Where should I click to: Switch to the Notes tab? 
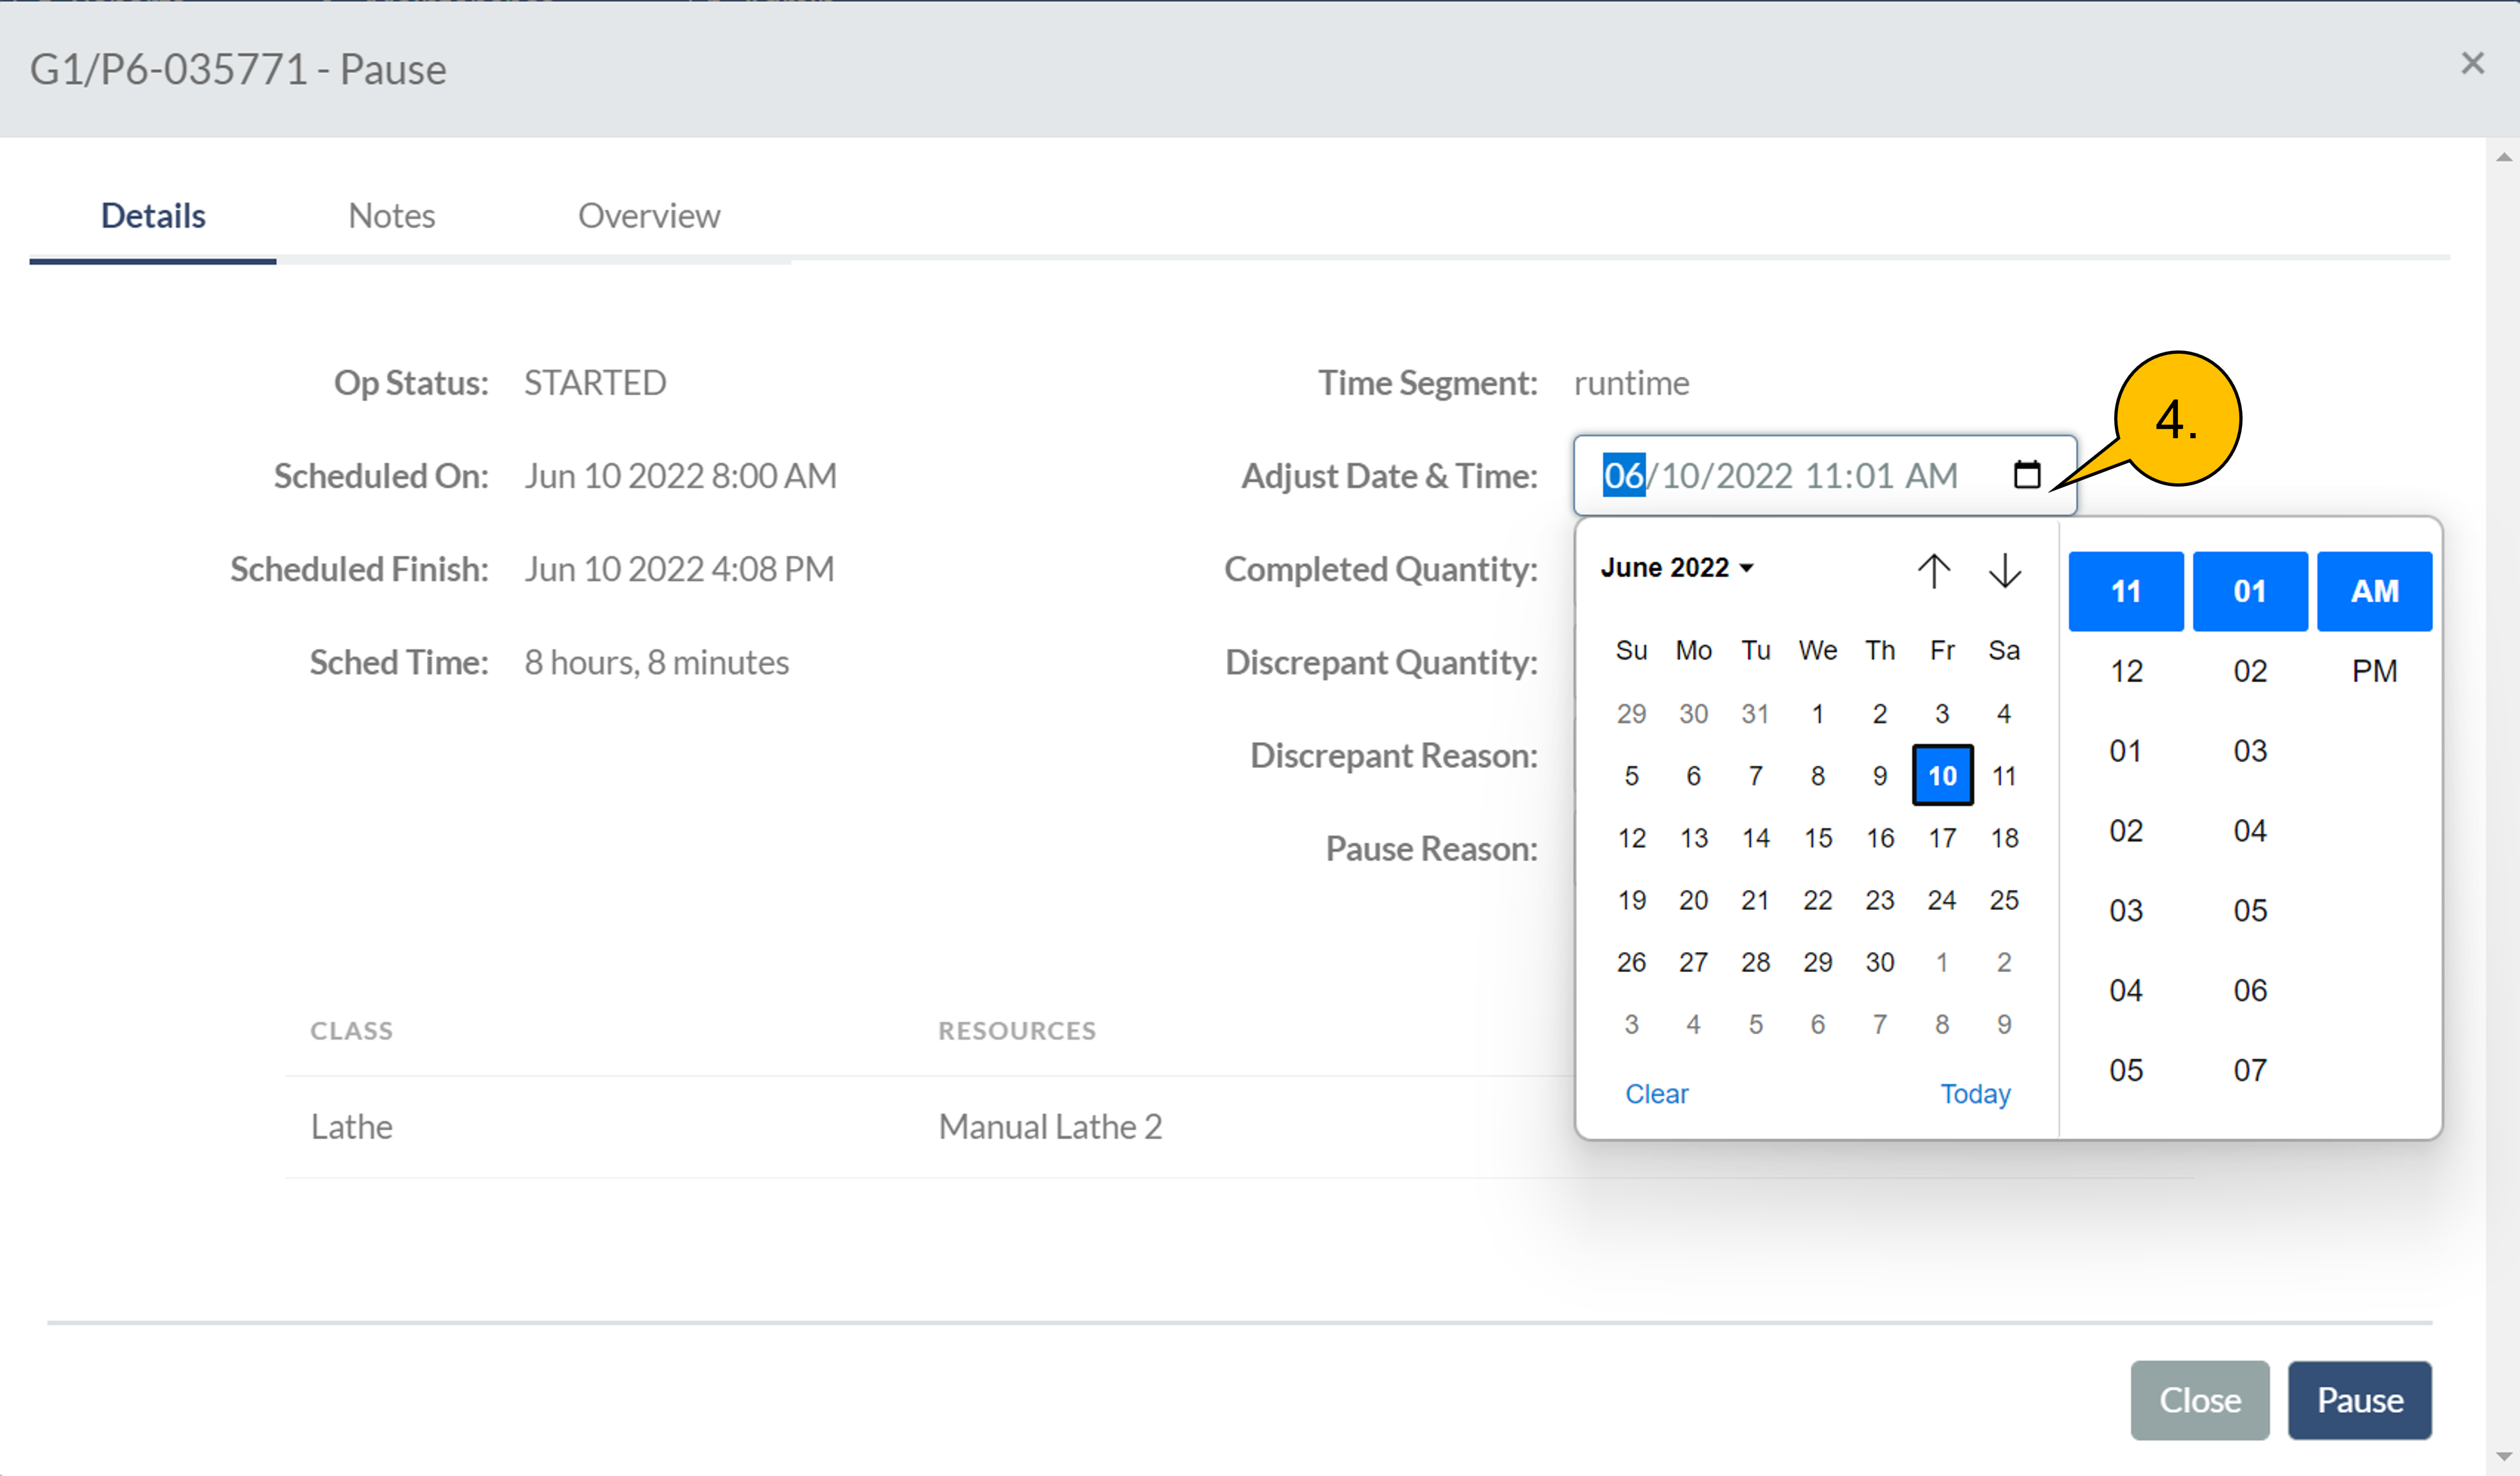[x=391, y=216]
